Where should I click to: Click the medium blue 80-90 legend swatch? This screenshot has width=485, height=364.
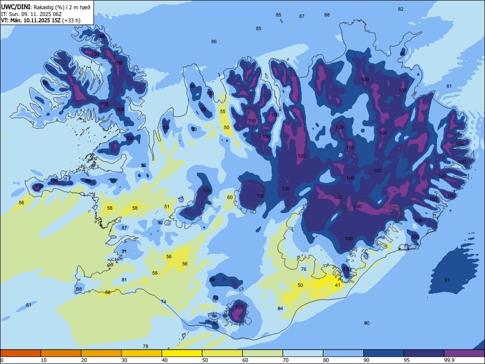tap(343, 353)
